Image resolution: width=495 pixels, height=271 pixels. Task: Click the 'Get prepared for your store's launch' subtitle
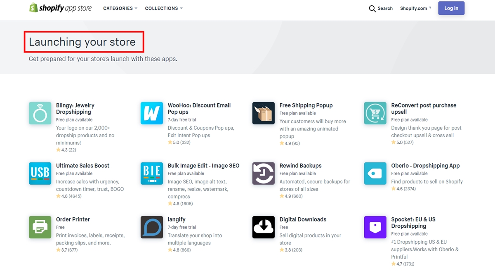click(103, 59)
